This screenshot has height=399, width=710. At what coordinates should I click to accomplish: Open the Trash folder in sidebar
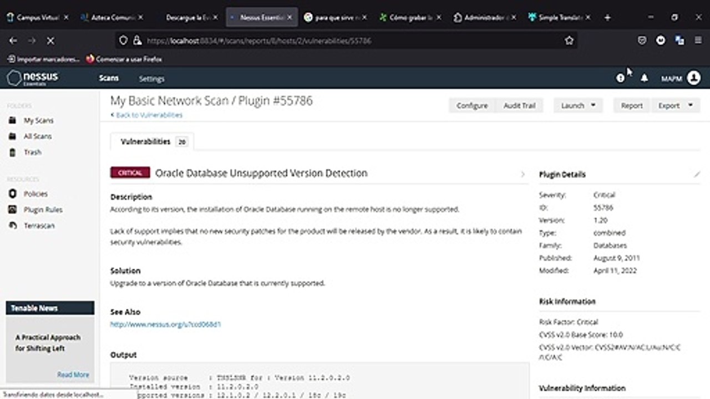click(32, 152)
